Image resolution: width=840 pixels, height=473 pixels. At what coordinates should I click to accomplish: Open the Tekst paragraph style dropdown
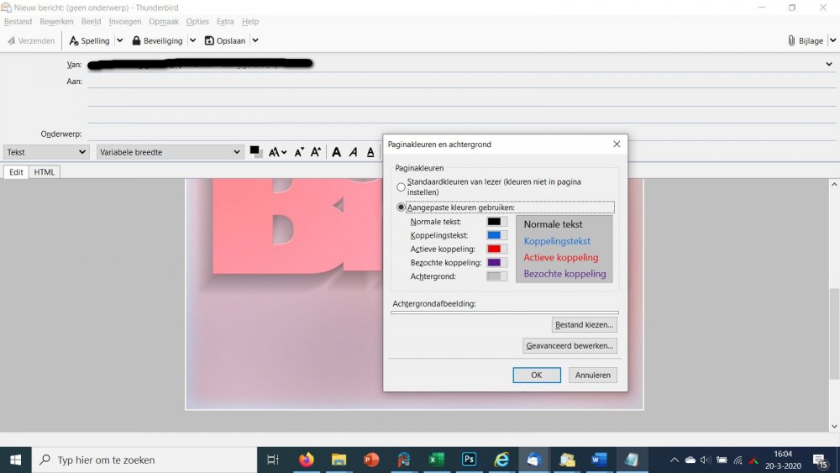click(46, 152)
